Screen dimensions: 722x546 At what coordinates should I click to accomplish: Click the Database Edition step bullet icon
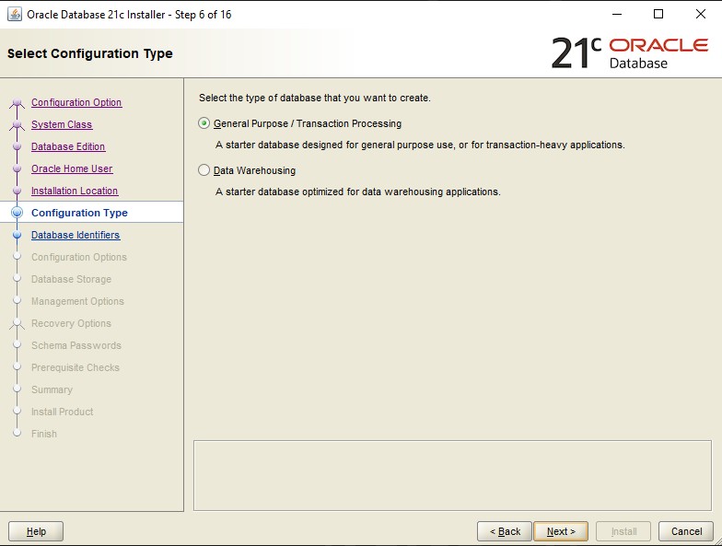pos(17,146)
